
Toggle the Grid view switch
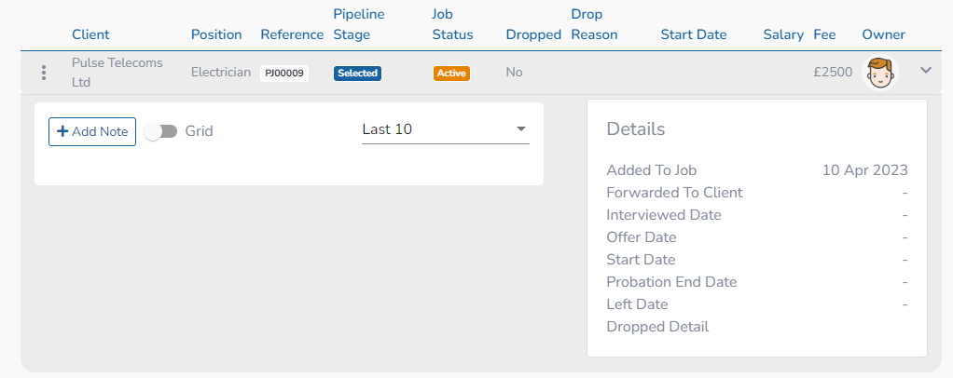tap(161, 131)
